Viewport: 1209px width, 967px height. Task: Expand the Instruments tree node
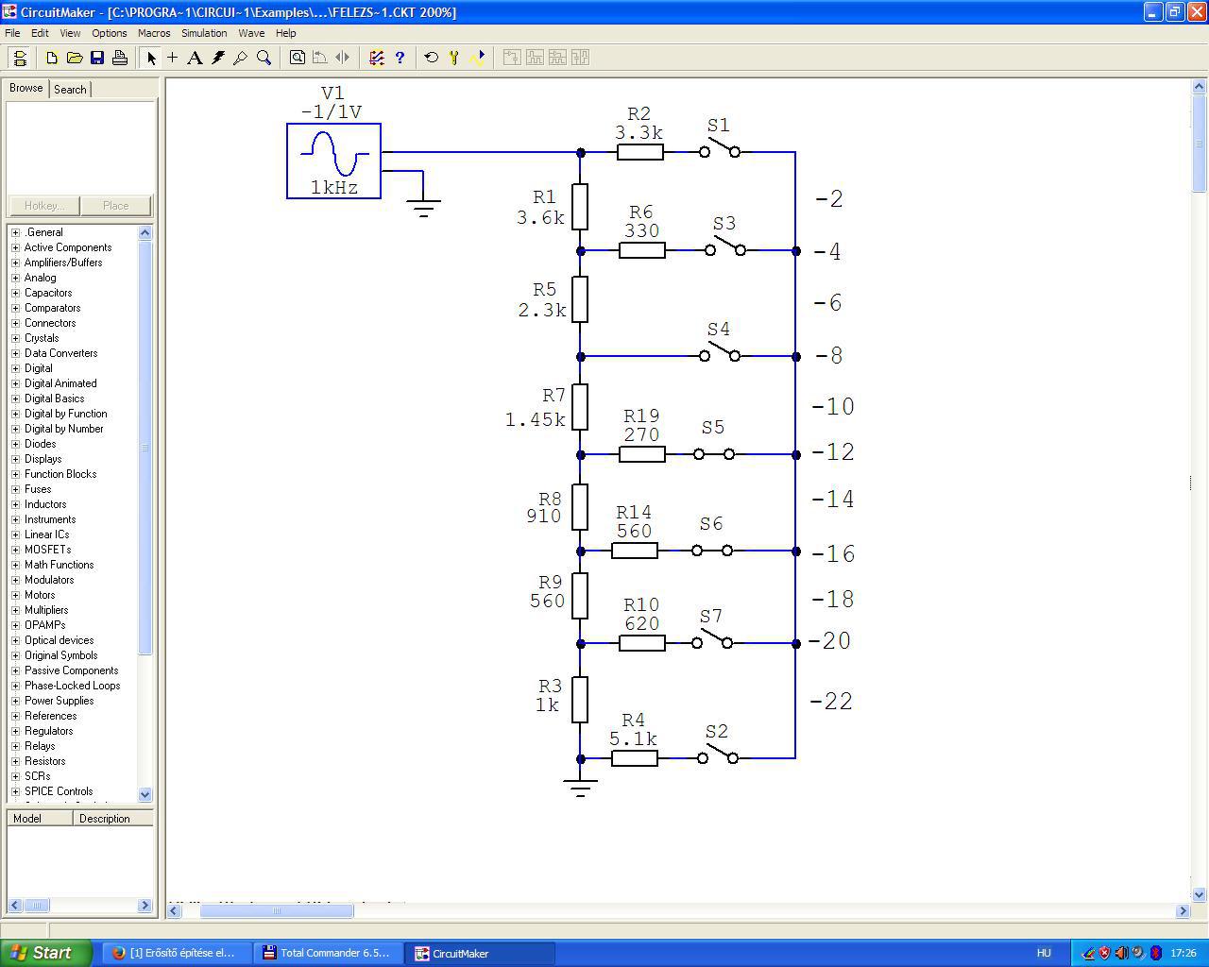pyautogui.click(x=15, y=519)
